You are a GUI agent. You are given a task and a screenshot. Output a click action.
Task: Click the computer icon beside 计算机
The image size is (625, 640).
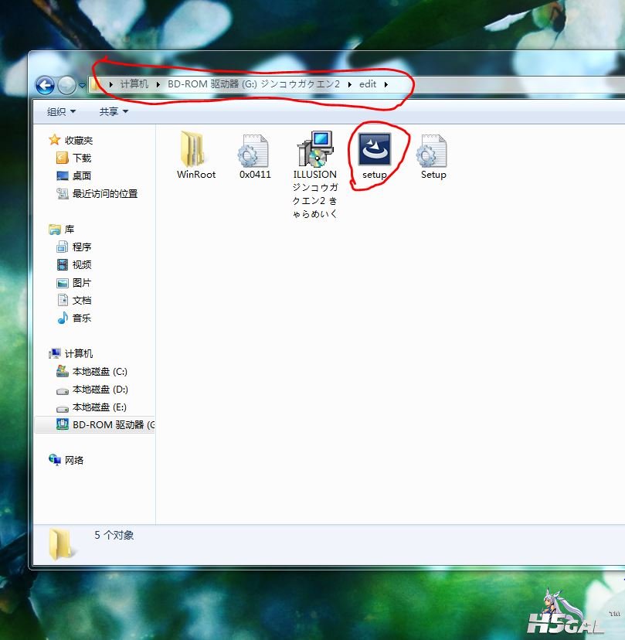tap(55, 353)
